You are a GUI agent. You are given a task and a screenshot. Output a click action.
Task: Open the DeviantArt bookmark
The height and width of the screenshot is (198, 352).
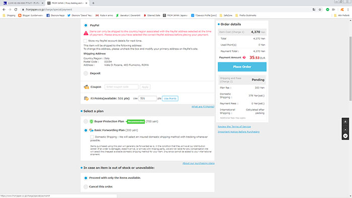point(128,16)
